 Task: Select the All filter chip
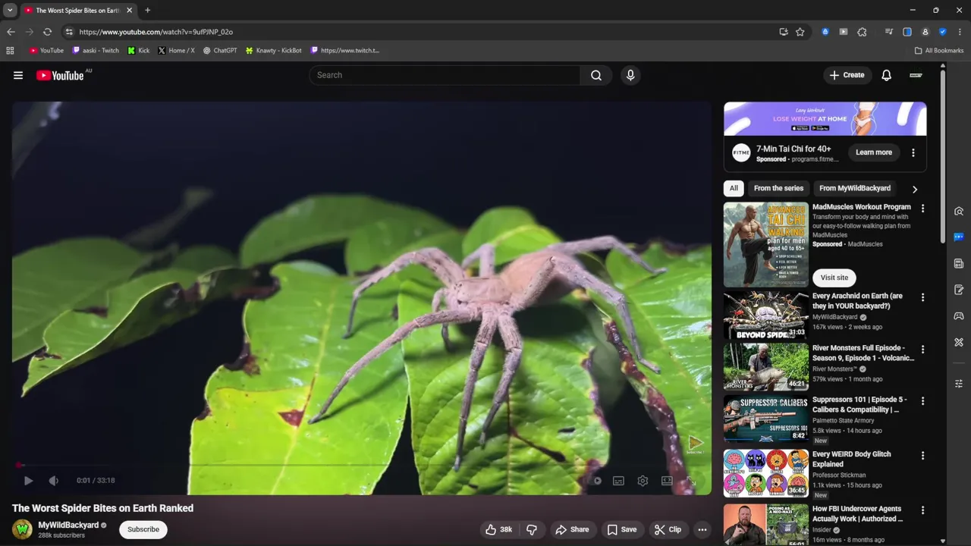(734, 188)
